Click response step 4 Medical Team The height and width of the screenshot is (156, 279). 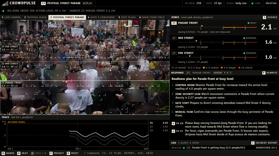[x=224, y=114]
